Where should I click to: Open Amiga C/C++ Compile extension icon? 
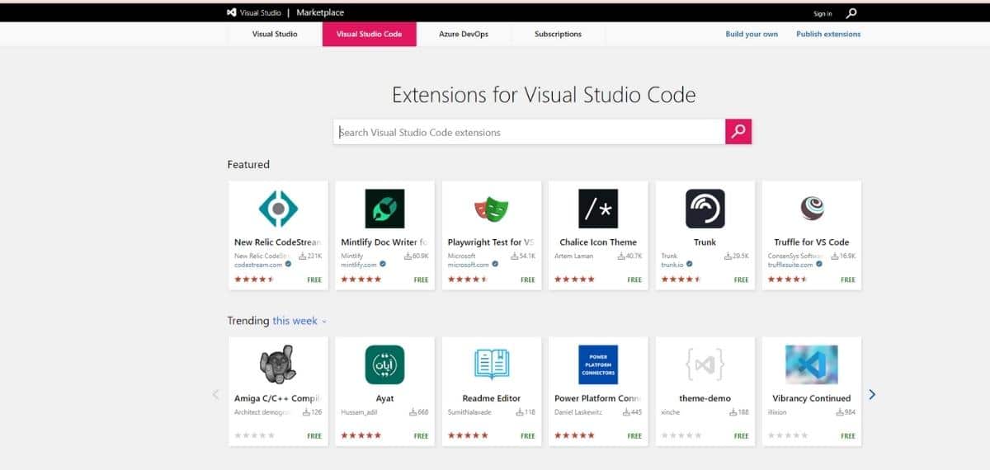pyautogui.click(x=278, y=364)
